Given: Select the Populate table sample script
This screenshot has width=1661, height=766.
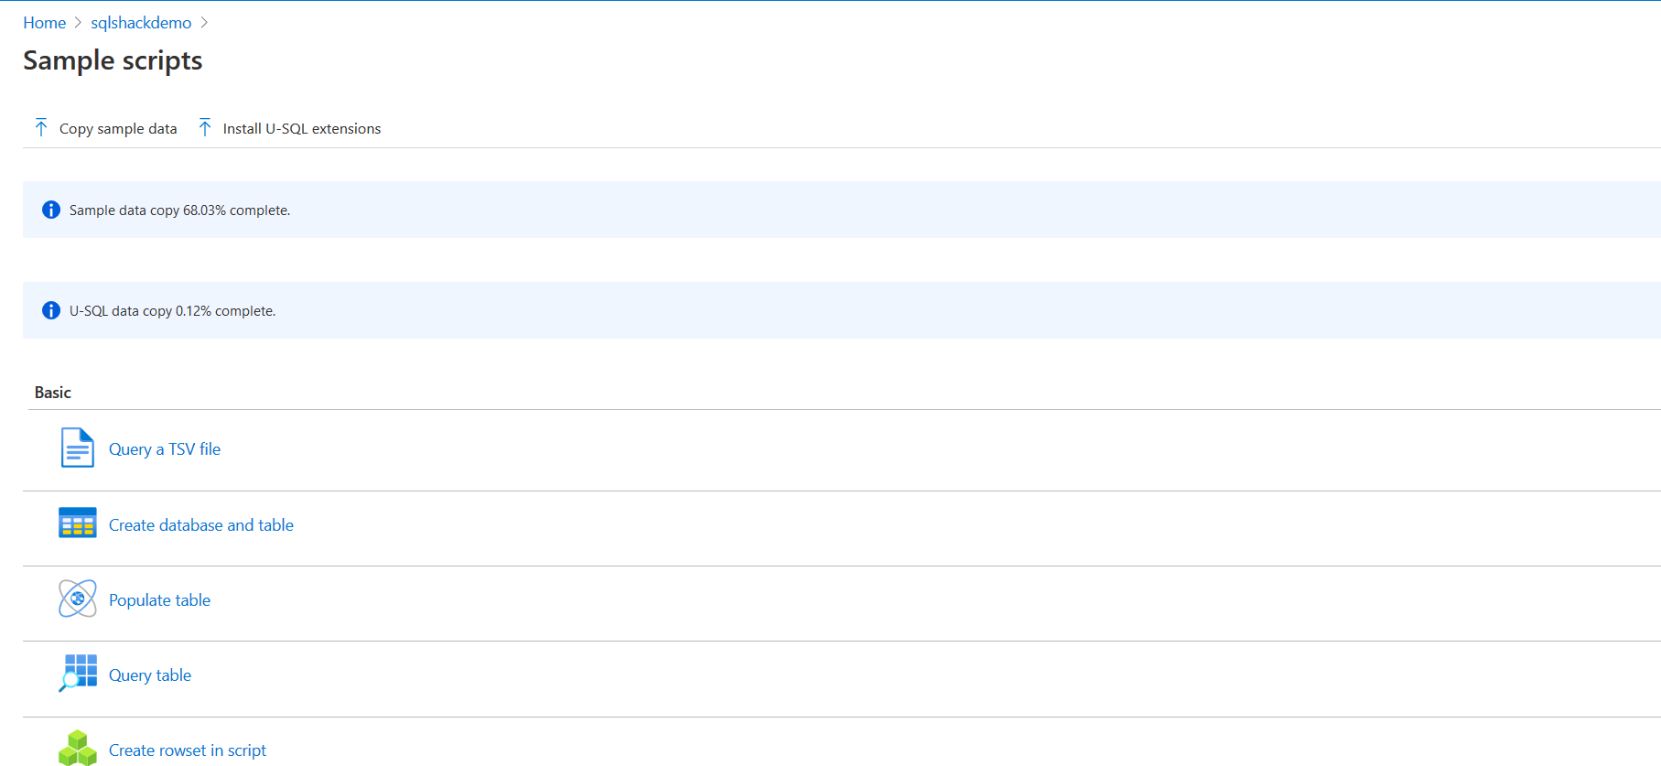Looking at the screenshot, I should (x=159, y=600).
